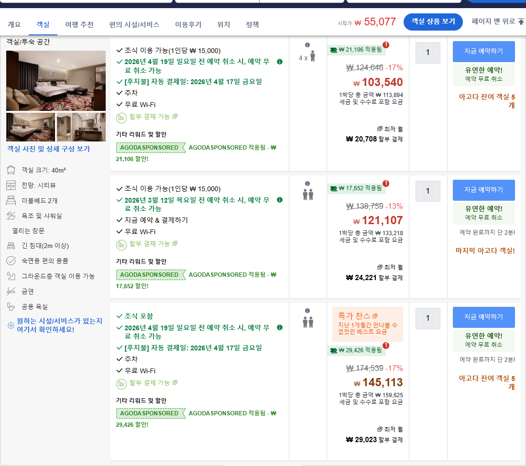The width and height of the screenshot is (526, 466).
Task: Click the 객실 상품 보기 button
Action: (x=433, y=22)
